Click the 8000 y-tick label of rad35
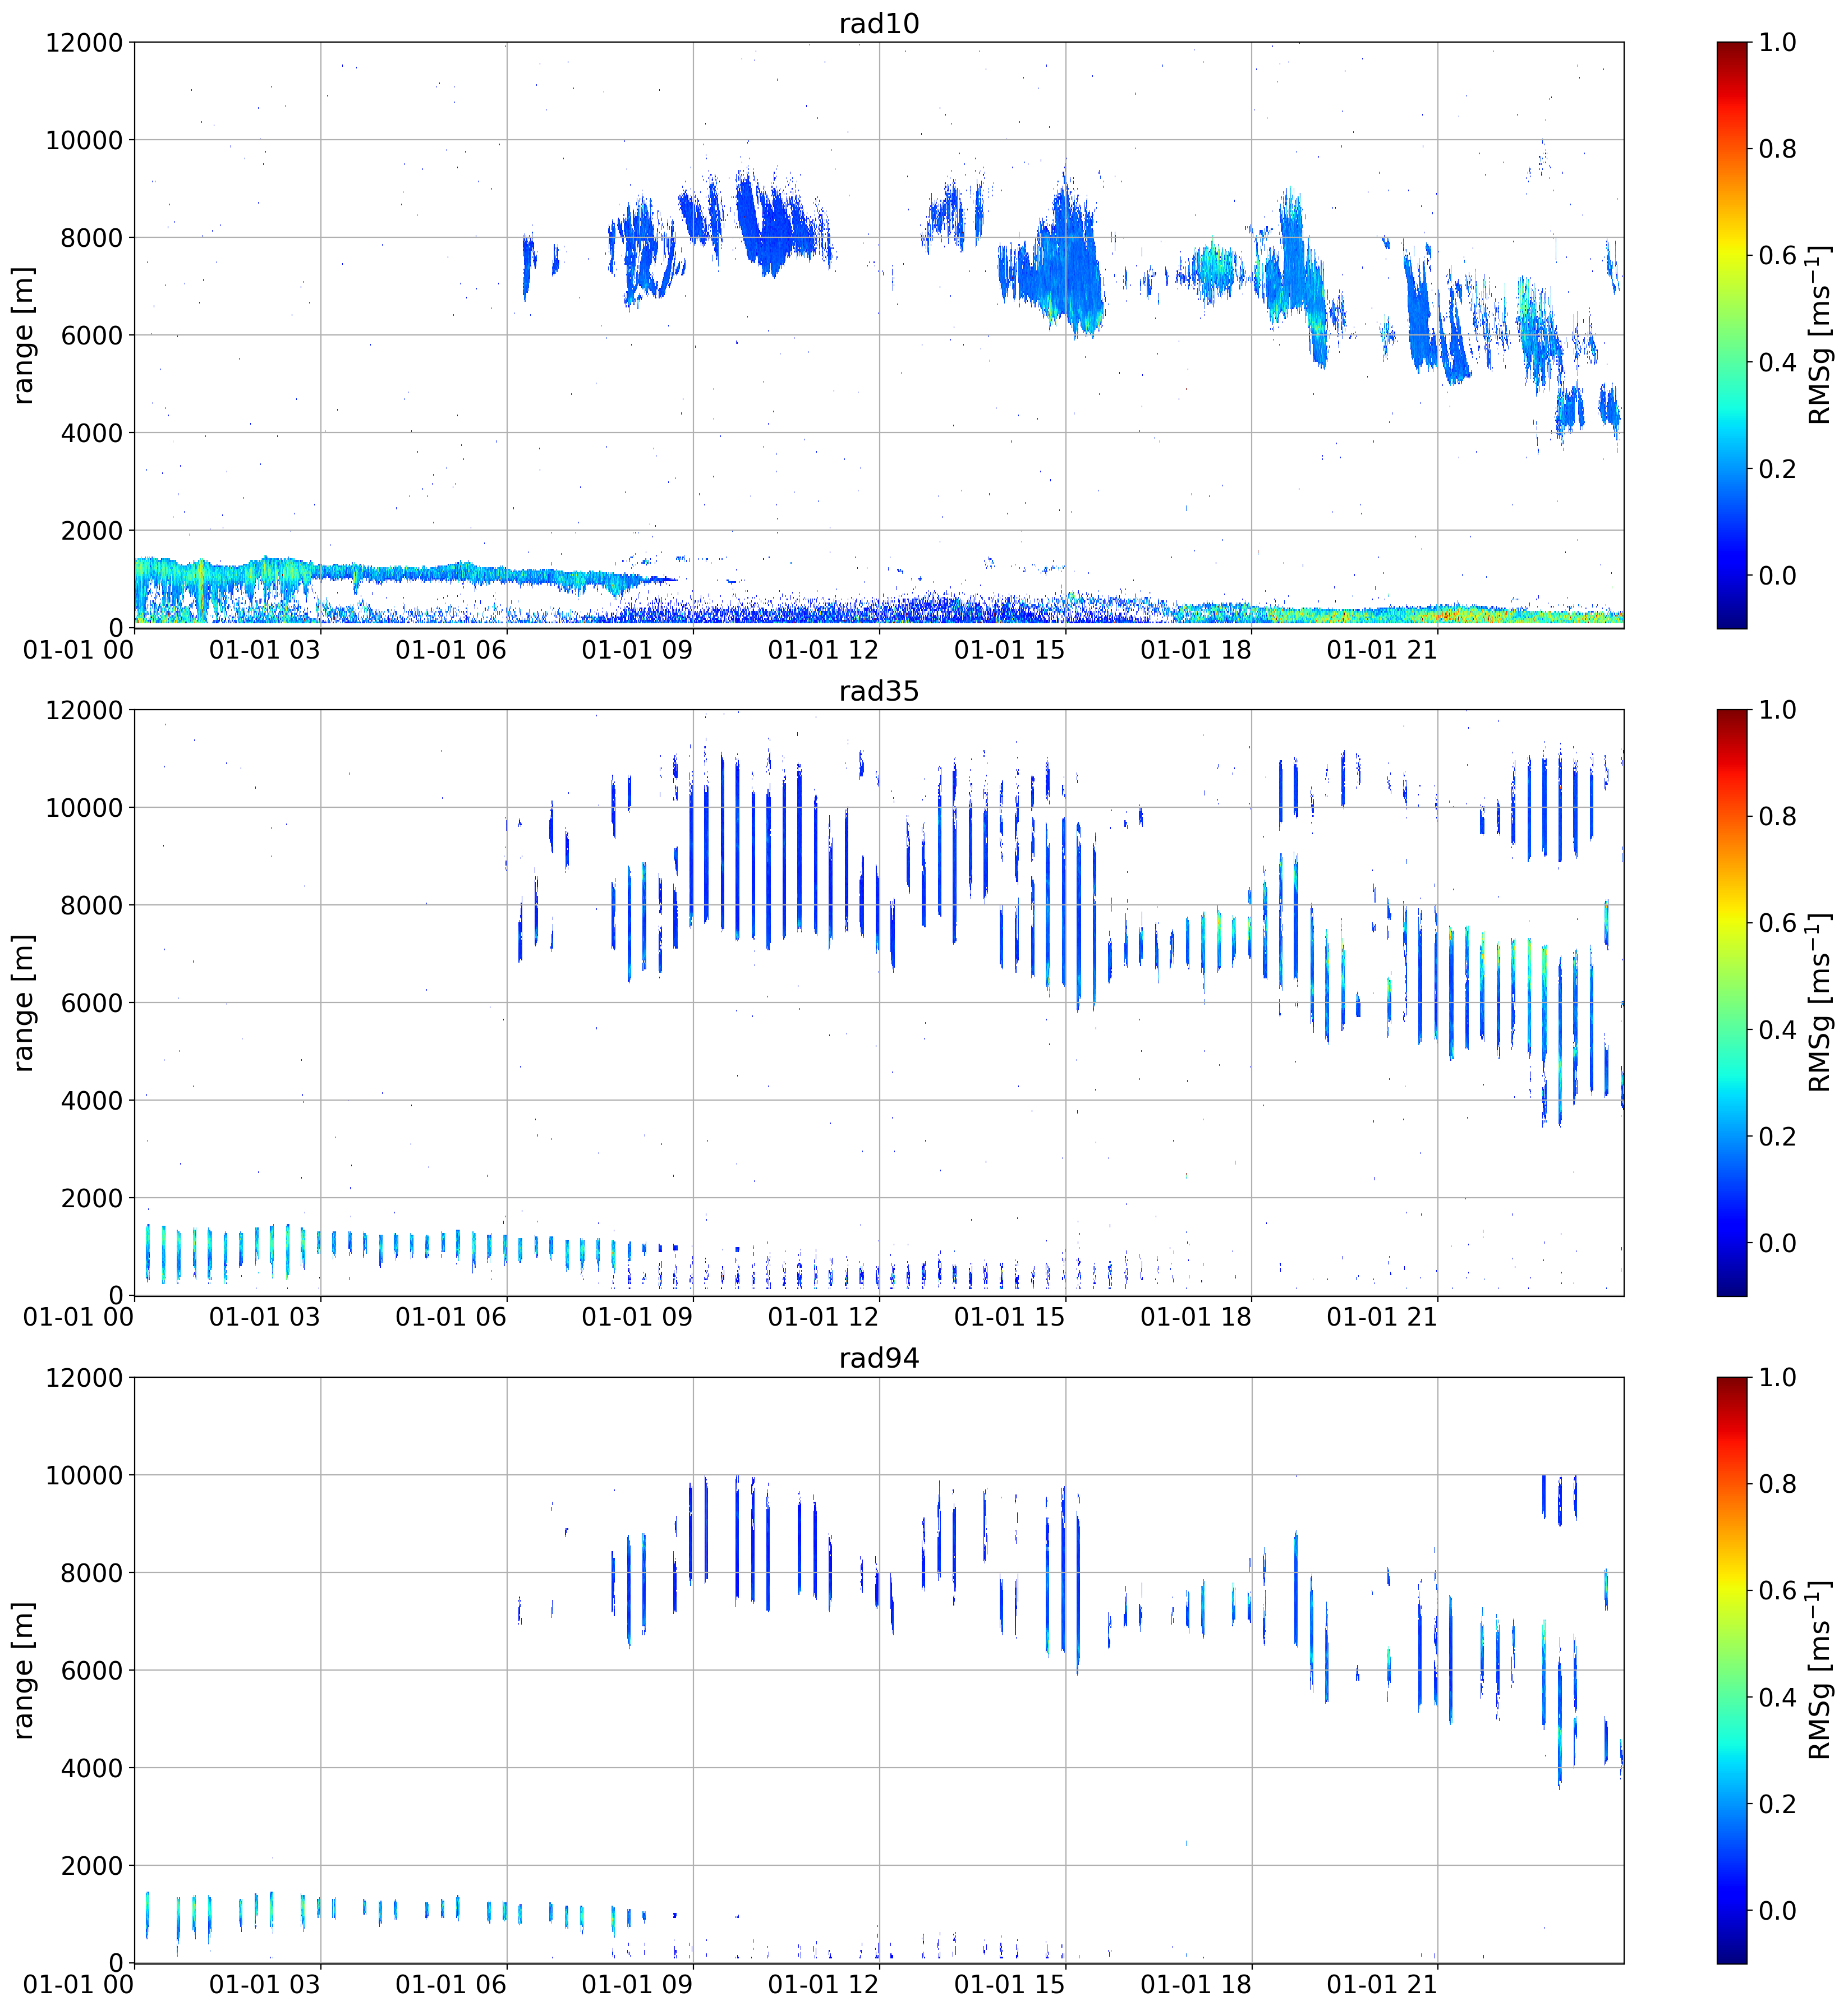The height and width of the screenshot is (2010, 1848). tap(92, 906)
